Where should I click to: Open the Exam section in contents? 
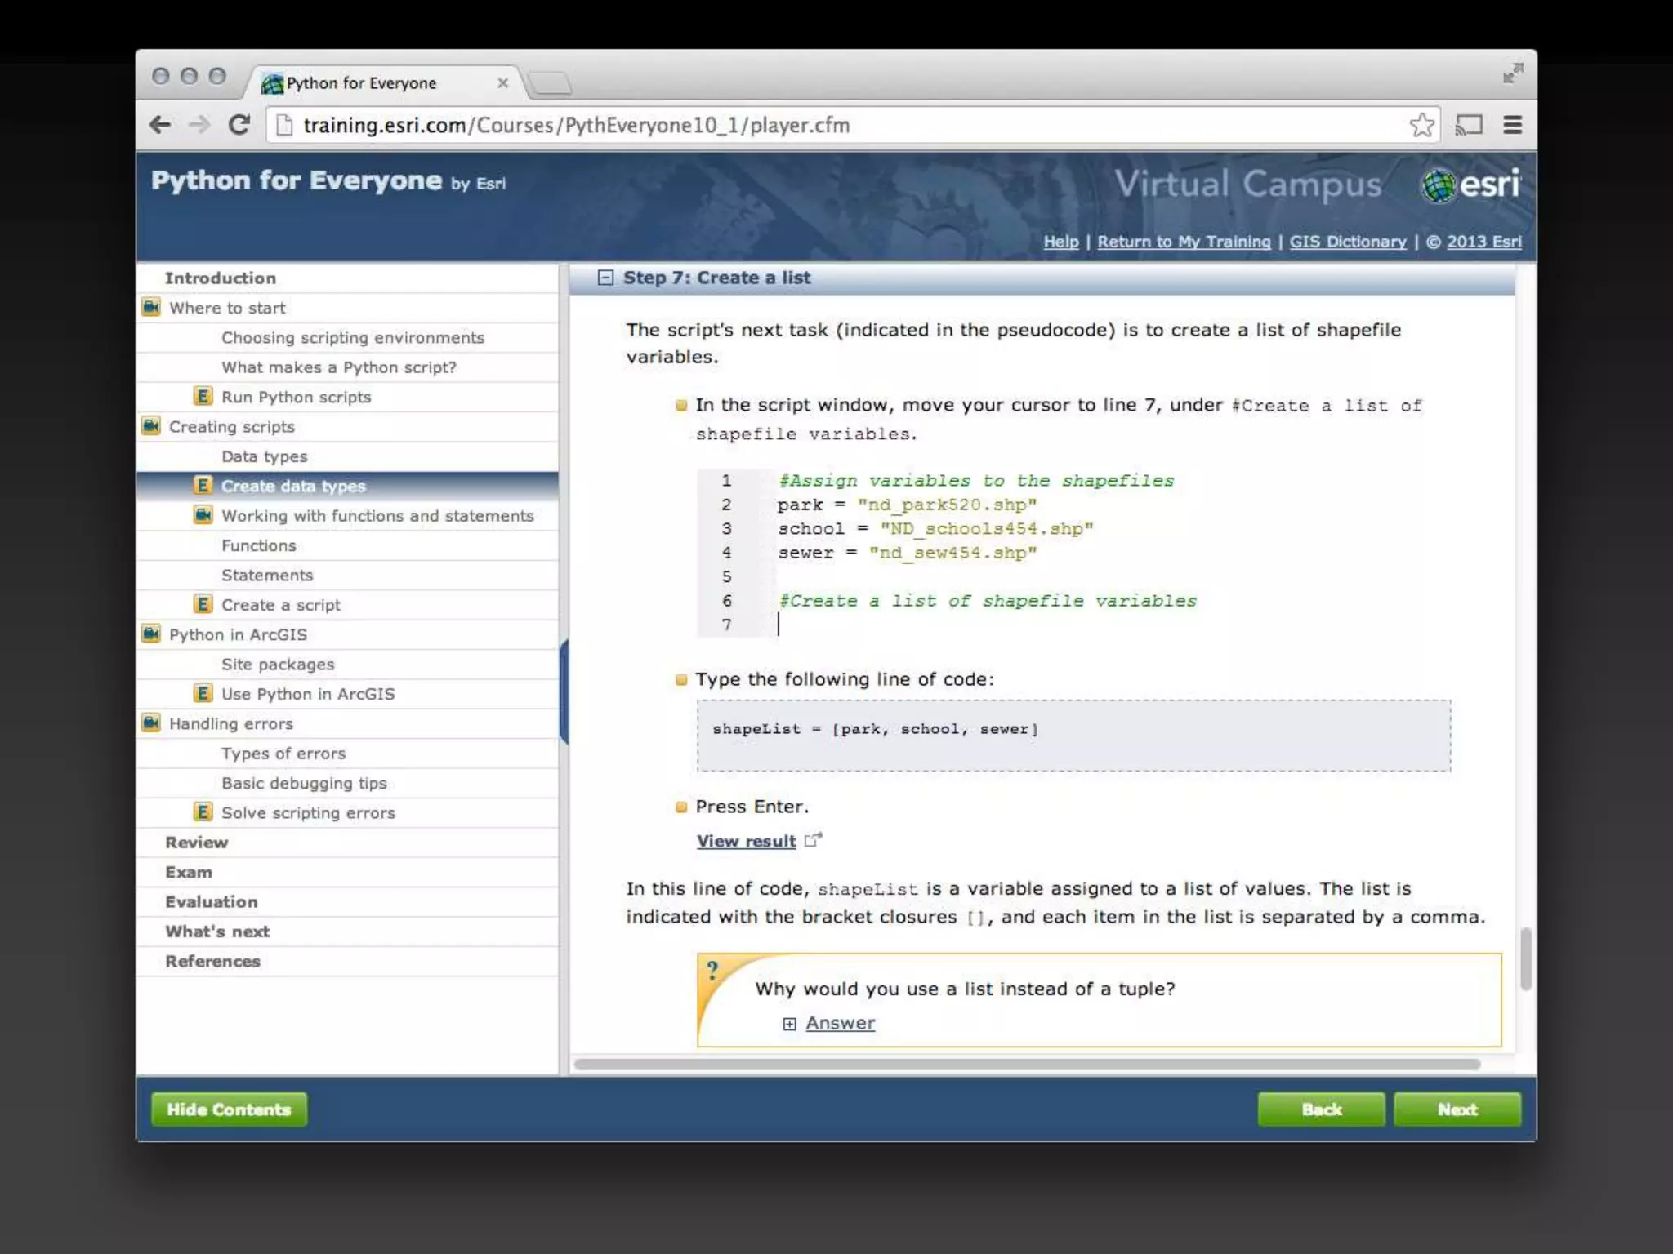189,872
